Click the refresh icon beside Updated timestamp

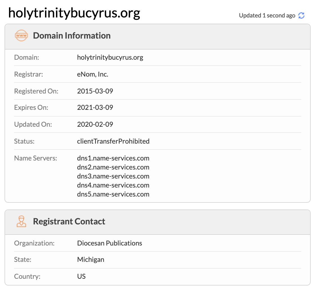tap(301, 15)
